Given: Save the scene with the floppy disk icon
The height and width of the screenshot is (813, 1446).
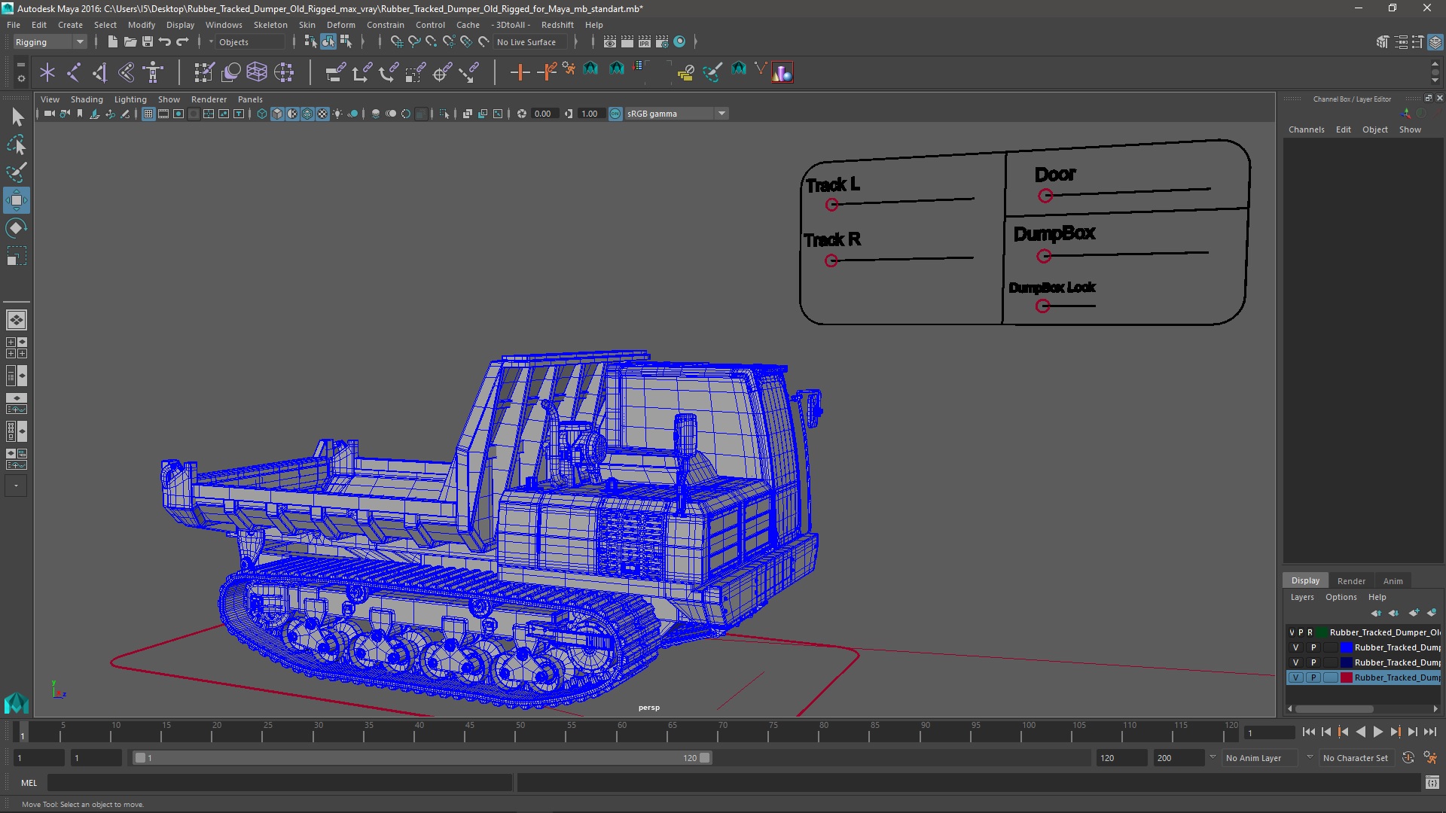Looking at the screenshot, I should (148, 42).
